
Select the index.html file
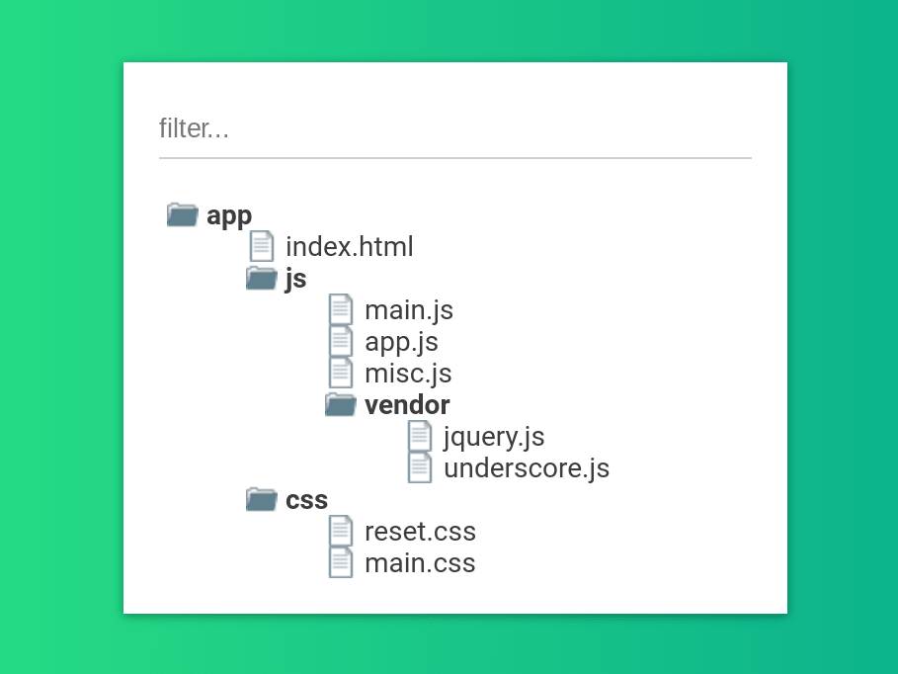point(350,246)
